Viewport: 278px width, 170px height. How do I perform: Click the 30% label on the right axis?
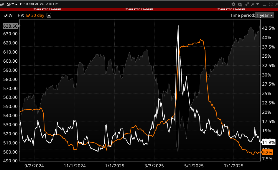267,75
